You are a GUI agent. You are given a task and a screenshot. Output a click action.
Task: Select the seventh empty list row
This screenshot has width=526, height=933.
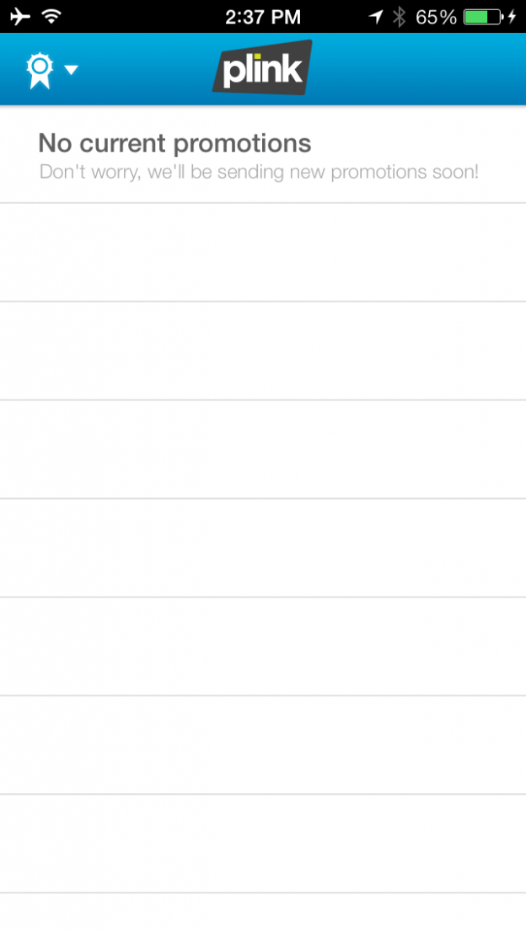pyautogui.click(x=263, y=844)
